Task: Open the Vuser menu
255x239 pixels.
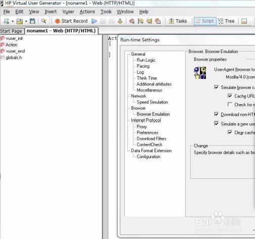Action: [68, 12]
